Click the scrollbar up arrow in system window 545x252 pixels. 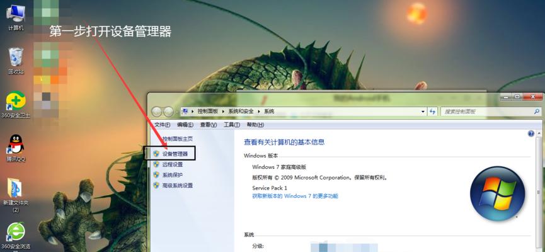[x=539, y=134]
